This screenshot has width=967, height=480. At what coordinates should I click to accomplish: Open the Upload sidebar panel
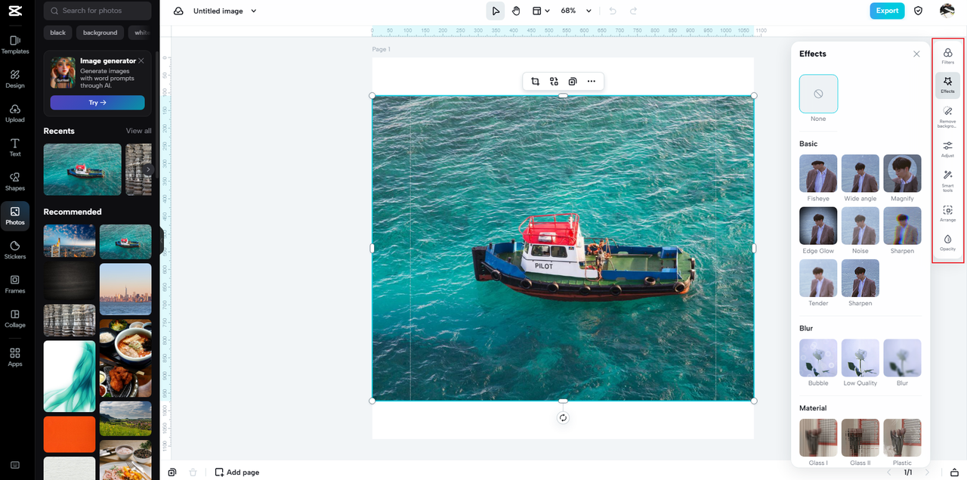(15, 113)
